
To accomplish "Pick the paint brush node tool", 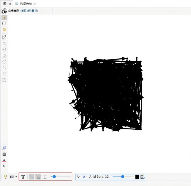I will pyautogui.click(x=4, y=43).
